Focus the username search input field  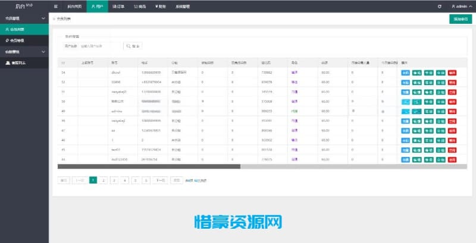coord(101,46)
